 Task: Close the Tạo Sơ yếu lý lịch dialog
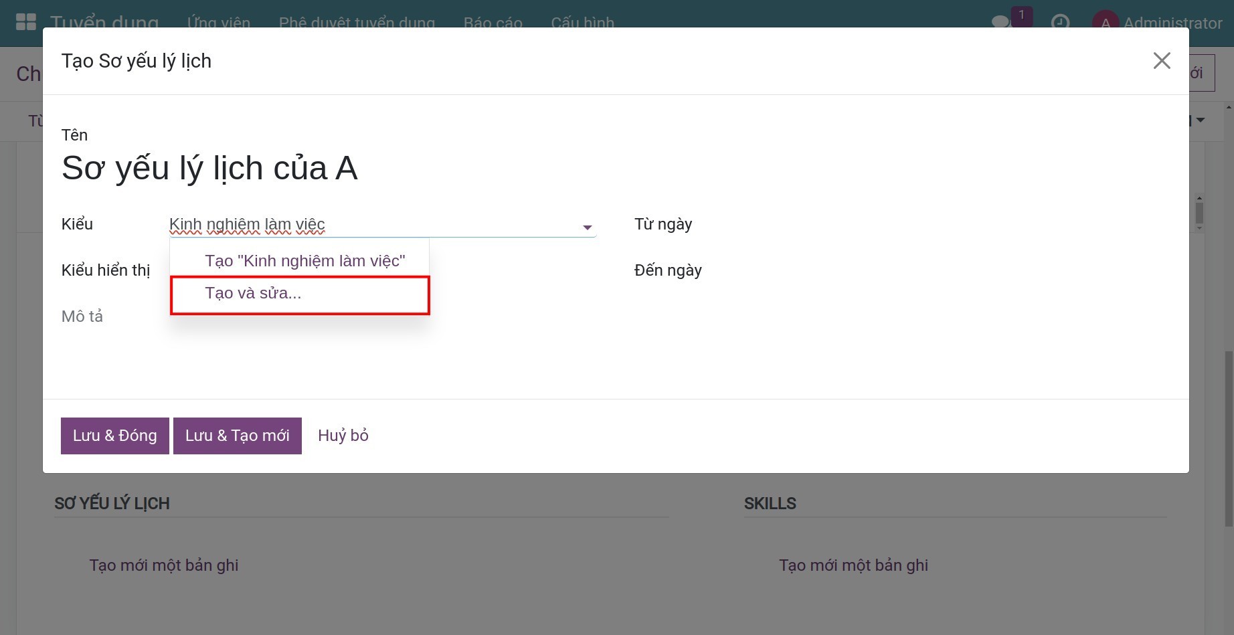coord(1162,61)
